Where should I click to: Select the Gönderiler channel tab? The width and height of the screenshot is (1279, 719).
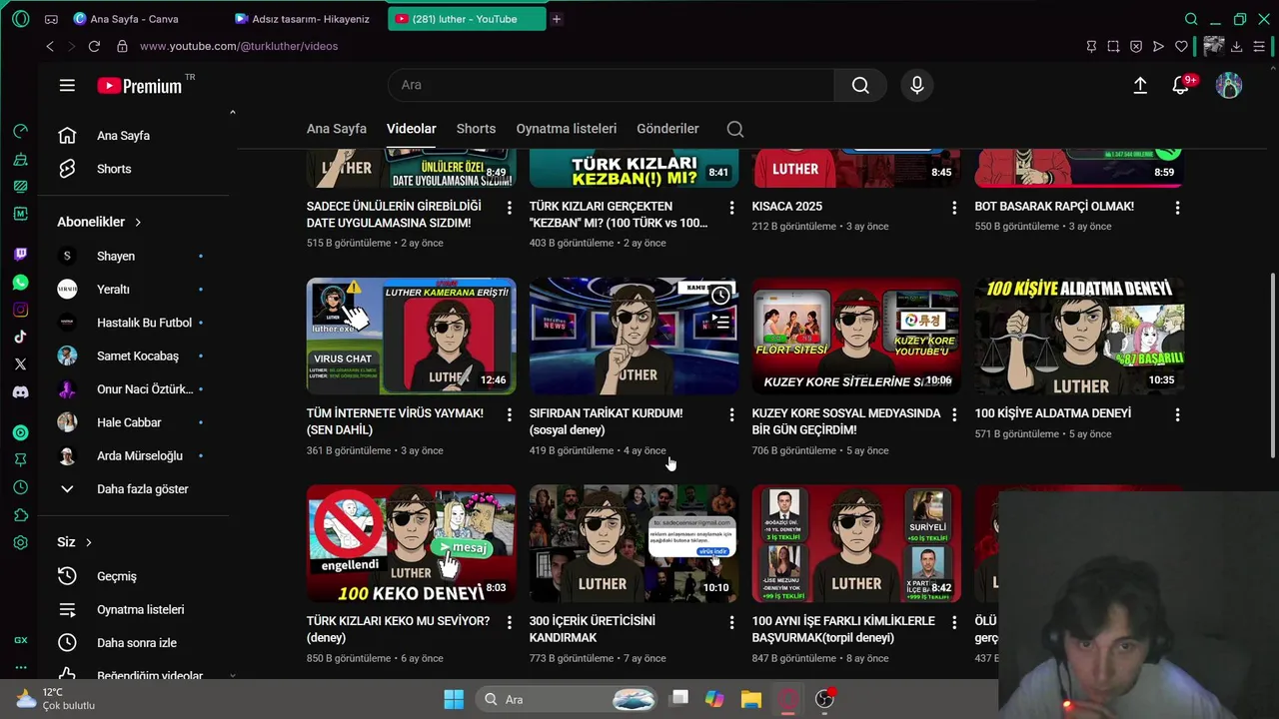click(x=667, y=129)
